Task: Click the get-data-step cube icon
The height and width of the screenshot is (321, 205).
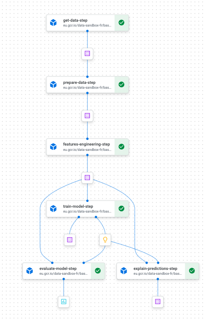Action: (53, 23)
